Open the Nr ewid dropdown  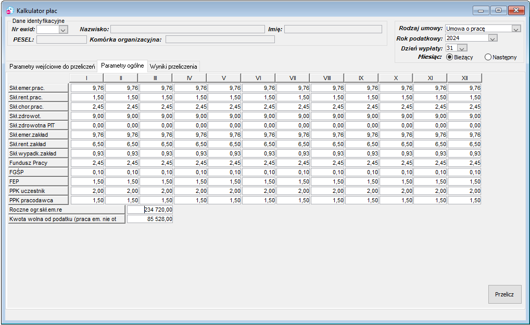pos(63,30)
